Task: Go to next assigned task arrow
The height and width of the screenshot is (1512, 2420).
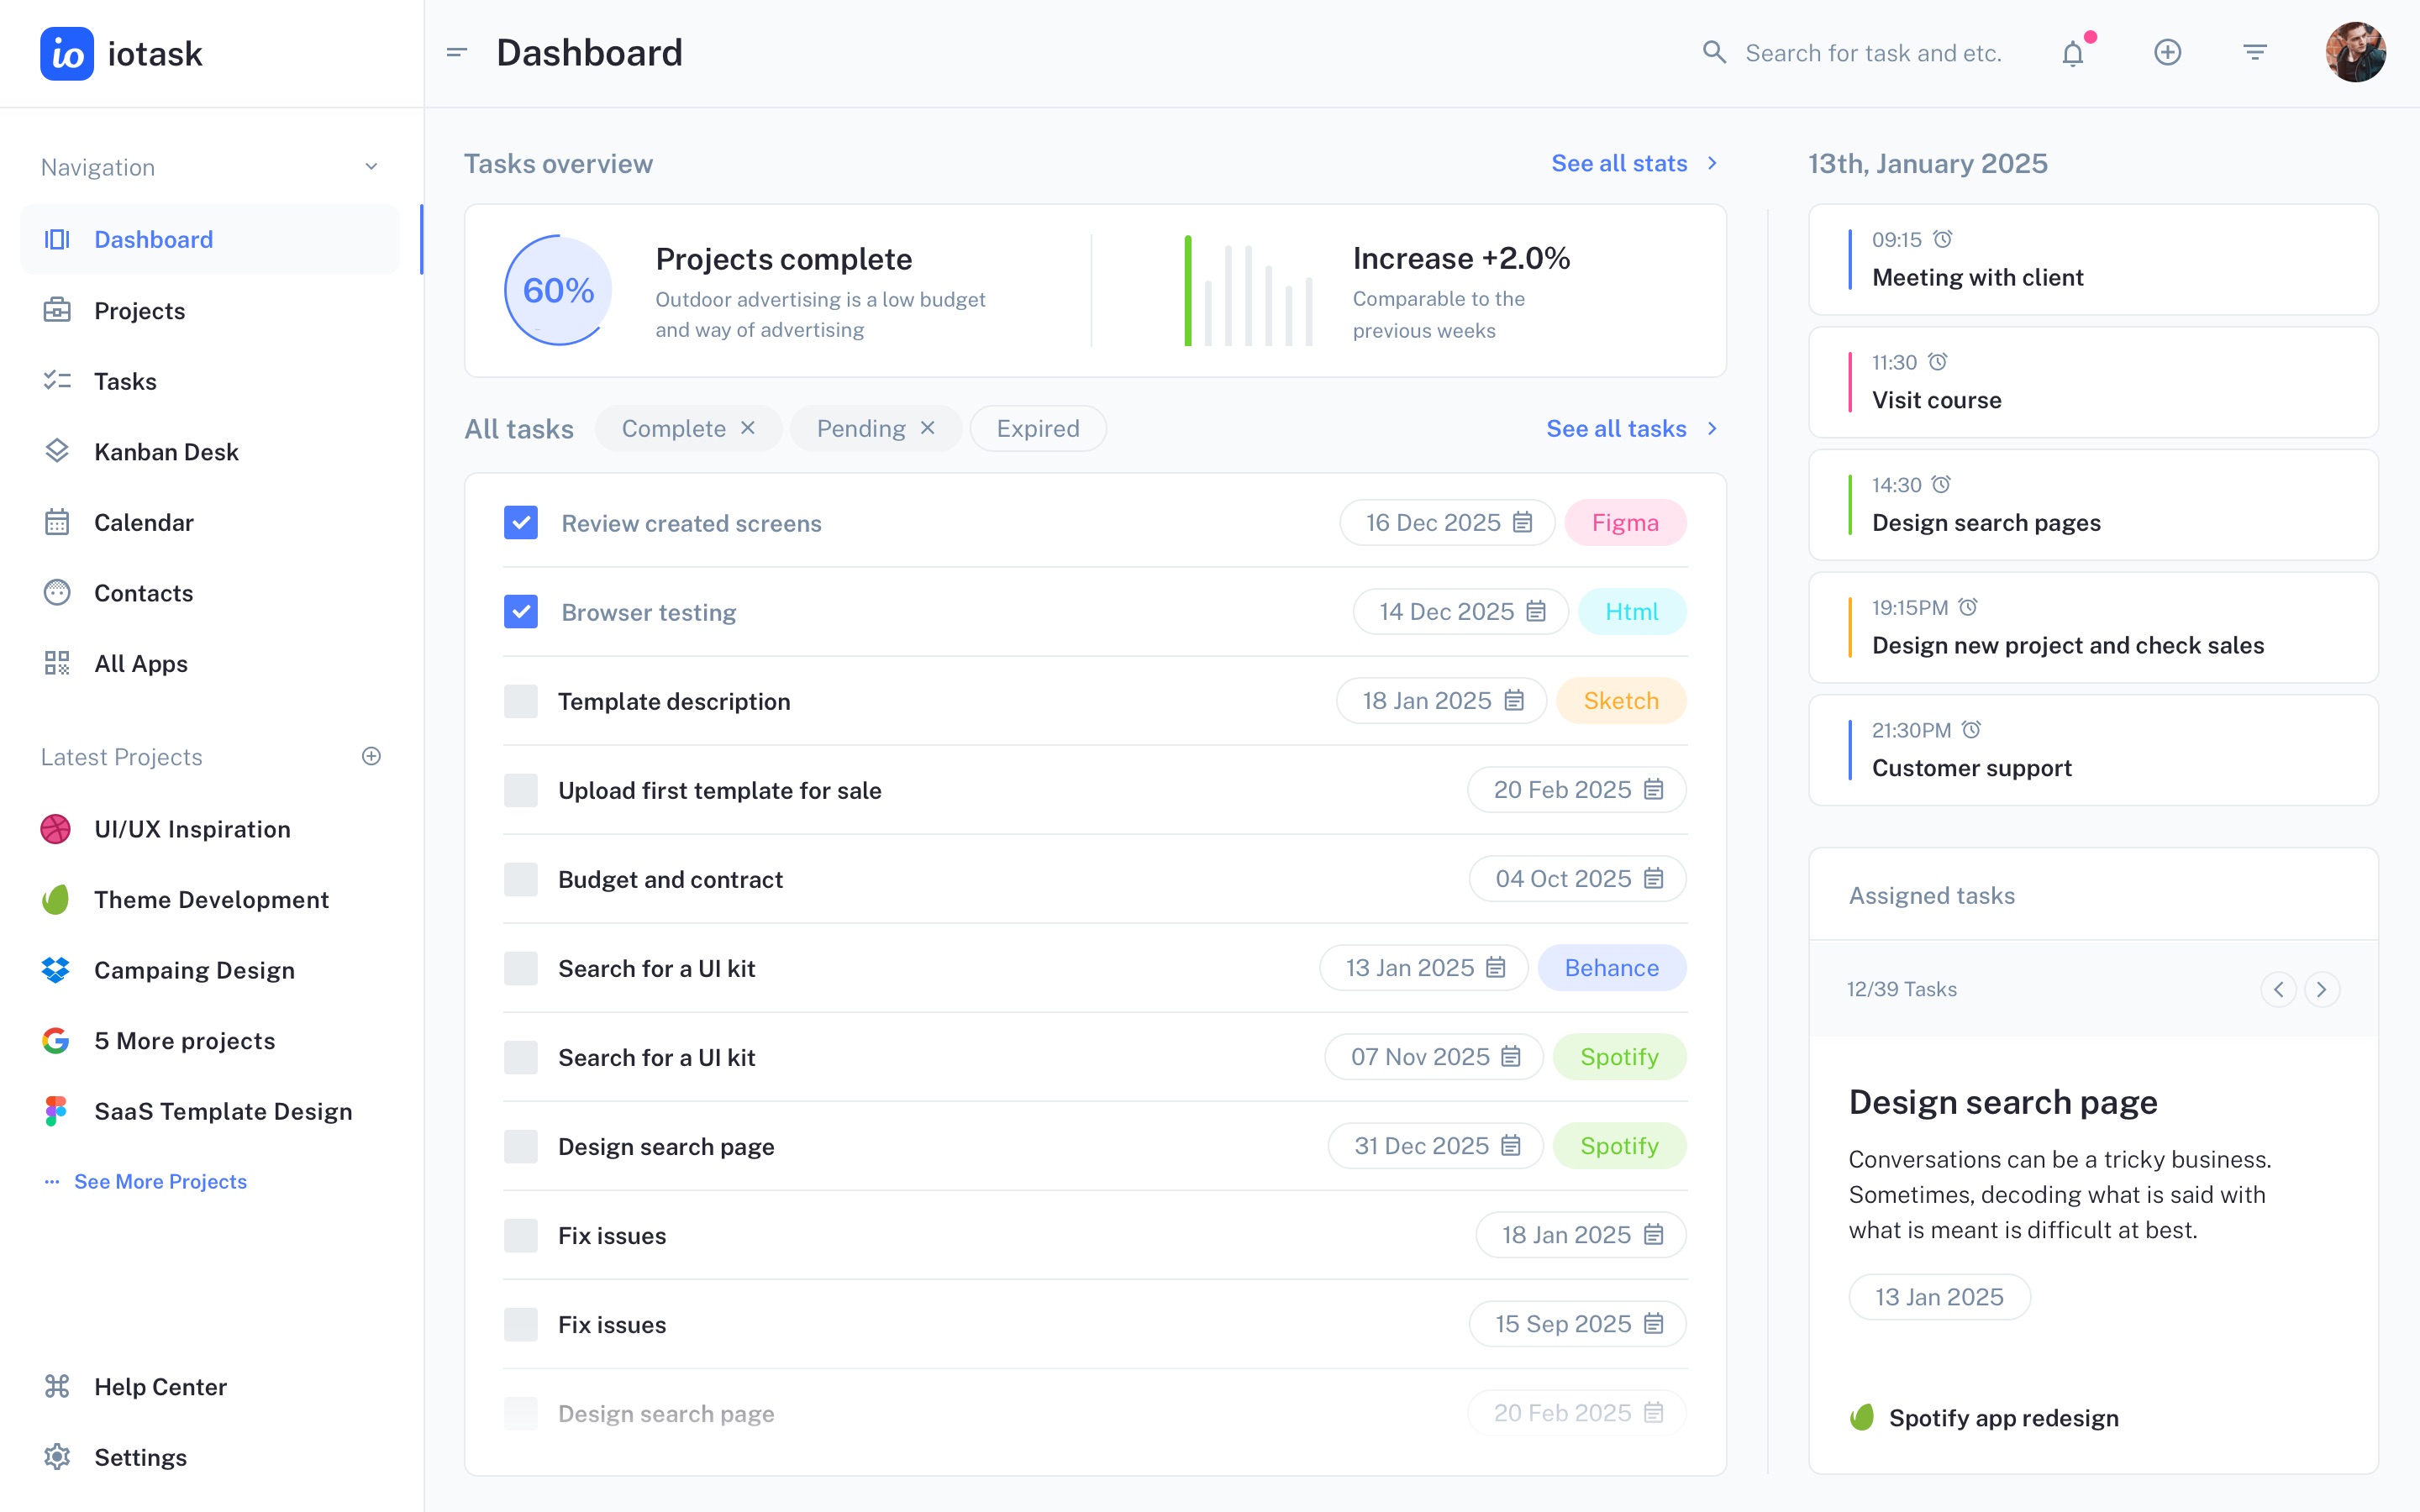Action: coord(2322,989)
